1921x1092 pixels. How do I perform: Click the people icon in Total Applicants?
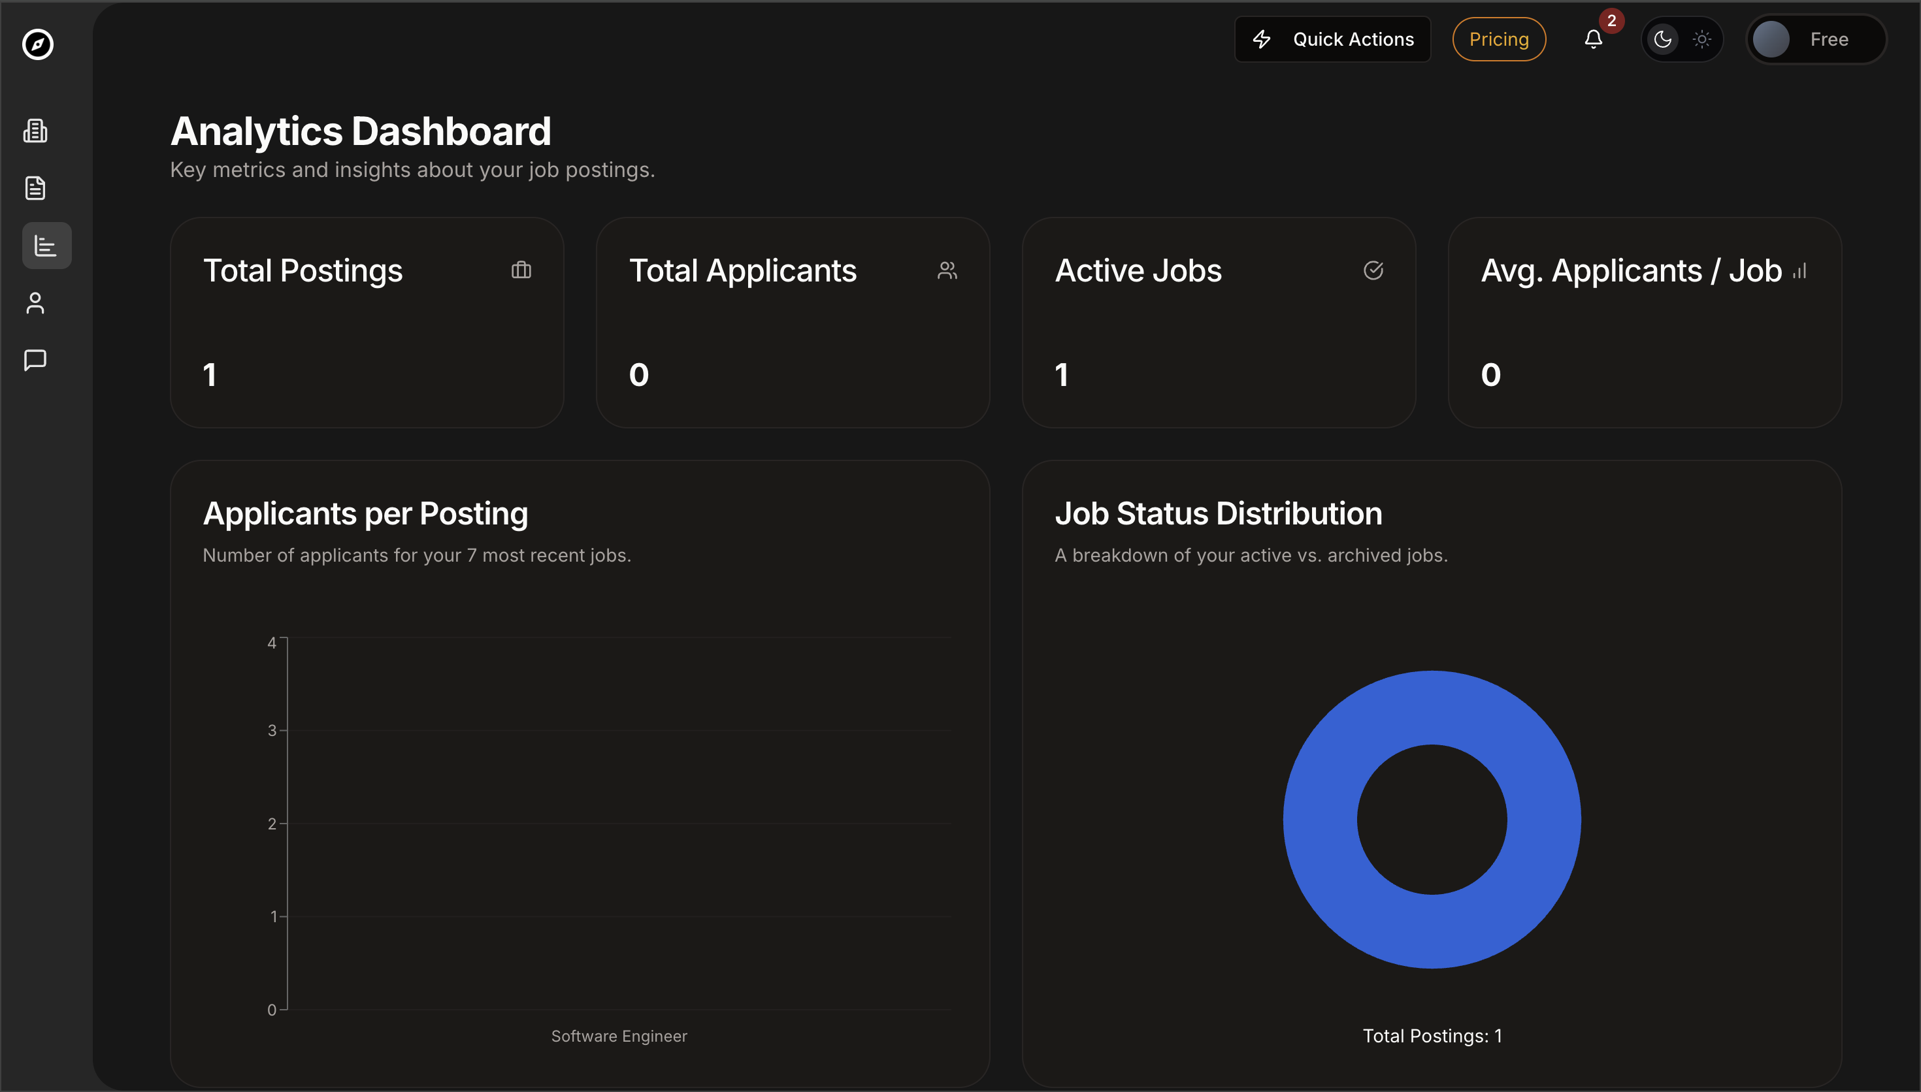947,270
